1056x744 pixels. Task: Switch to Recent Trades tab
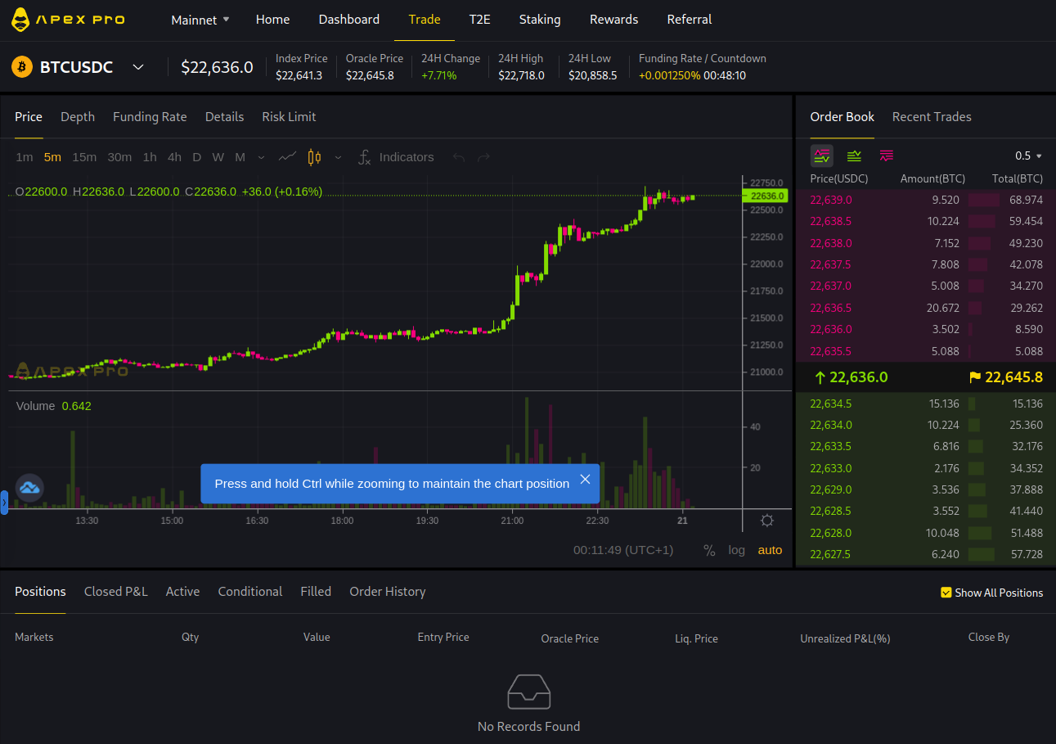coord(932,117)
